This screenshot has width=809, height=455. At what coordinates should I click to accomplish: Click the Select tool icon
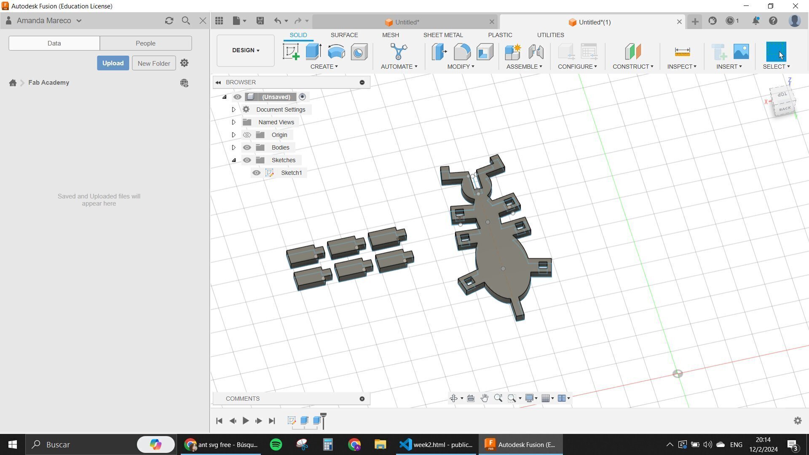(x=776, y=52)
